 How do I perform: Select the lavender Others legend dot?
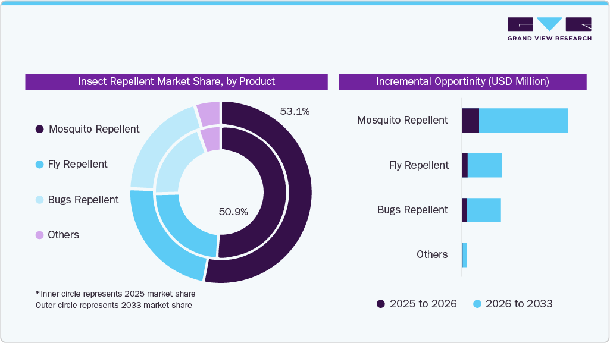(38, 235)
